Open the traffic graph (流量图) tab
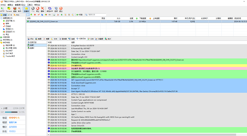 [99, 39]
